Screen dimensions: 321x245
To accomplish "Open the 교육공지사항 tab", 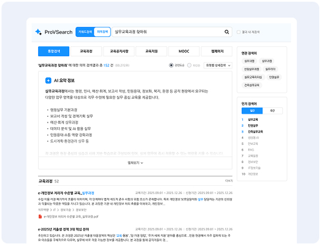I will click(119, 51).
